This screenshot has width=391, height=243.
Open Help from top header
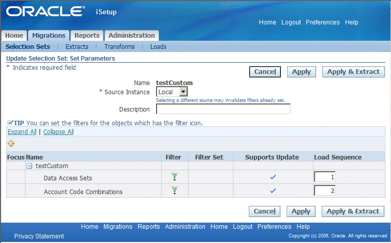point(352,22)
